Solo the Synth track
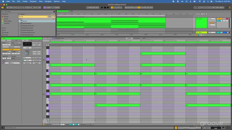Image resolution: width=232 pixels, height=130 pixels. point(224,19)
